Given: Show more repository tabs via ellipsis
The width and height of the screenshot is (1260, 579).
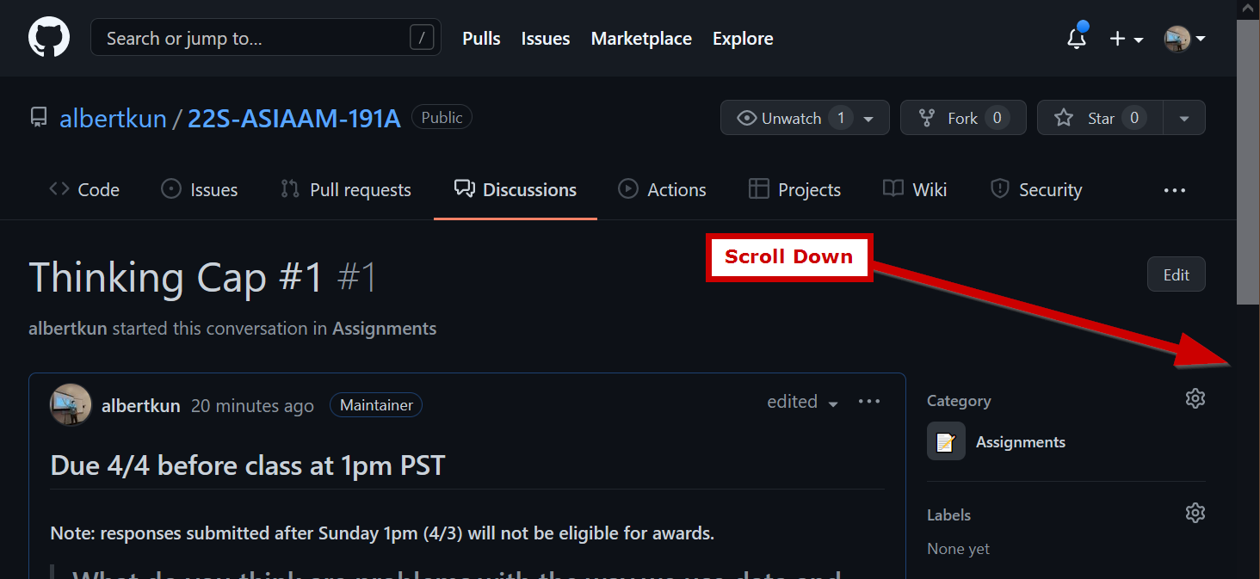Looking at the screenshot, I should (x=1174, y=190).
